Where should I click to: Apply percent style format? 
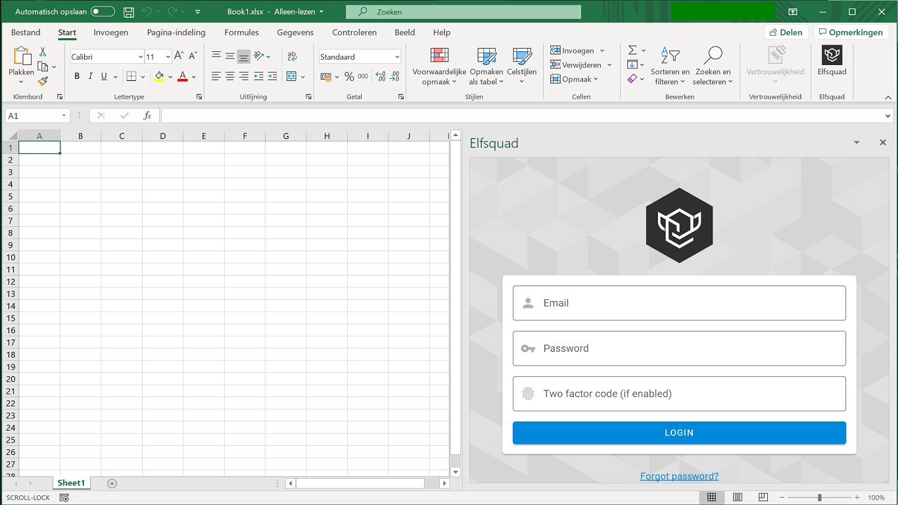pyautogui.click(x=349, y=77)
